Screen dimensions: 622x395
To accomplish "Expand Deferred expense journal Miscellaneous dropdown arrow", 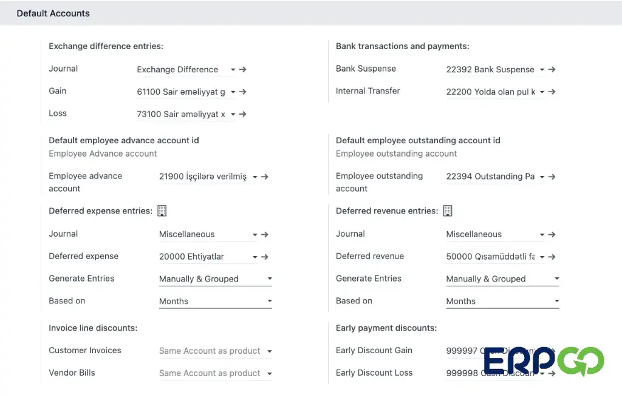I will tap(255, 235).
